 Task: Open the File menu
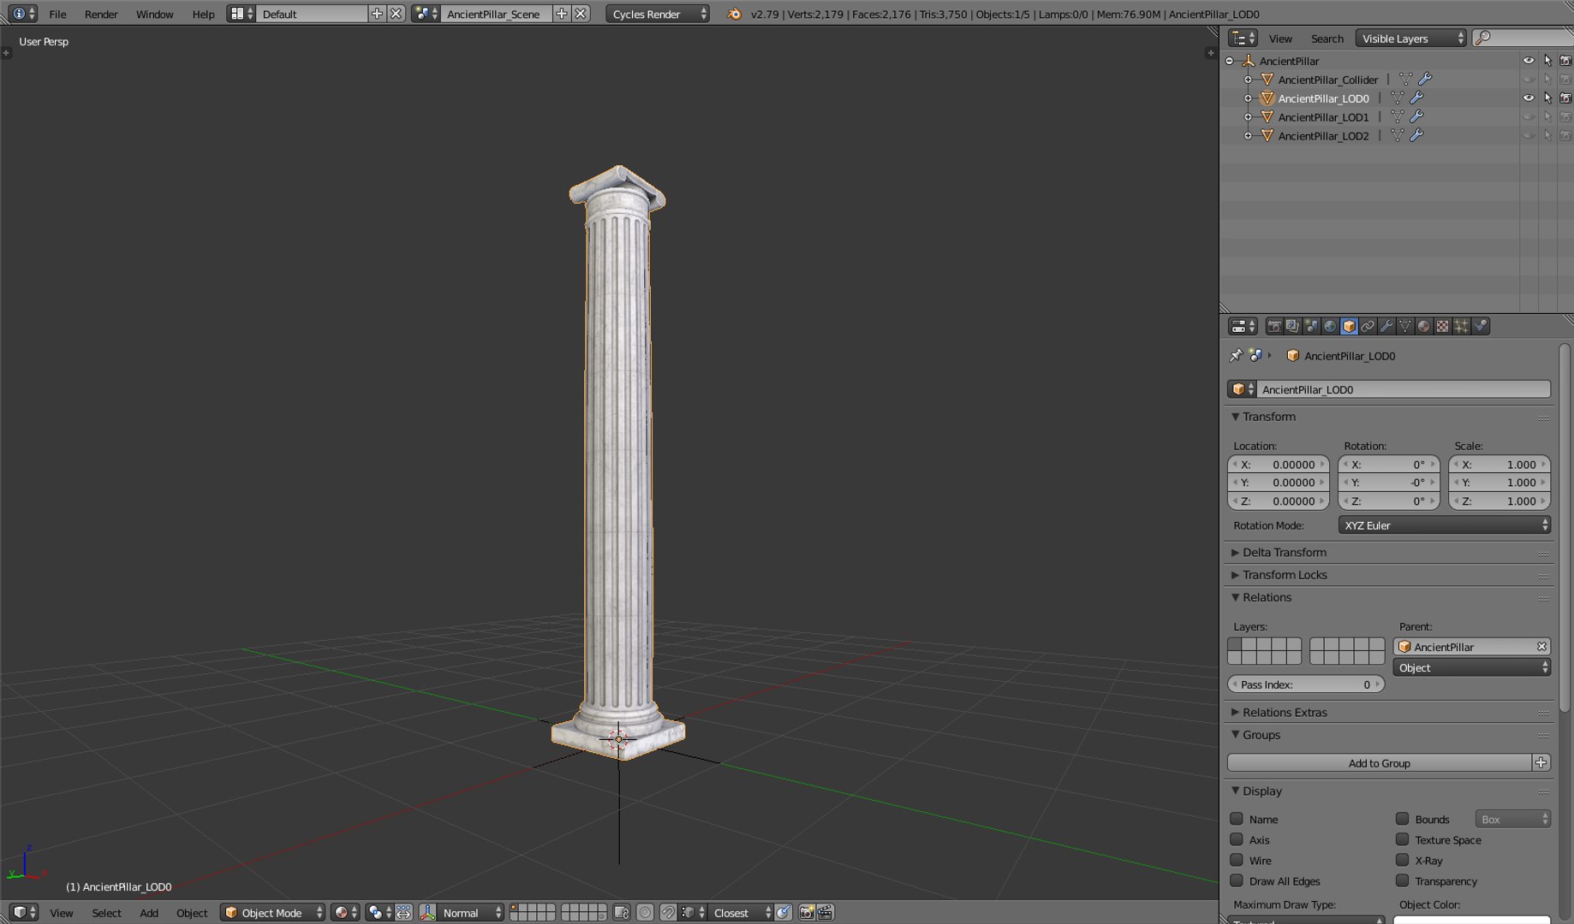tap(57, 14)
